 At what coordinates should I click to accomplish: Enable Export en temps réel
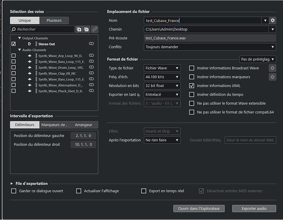(x=144, y=191)
